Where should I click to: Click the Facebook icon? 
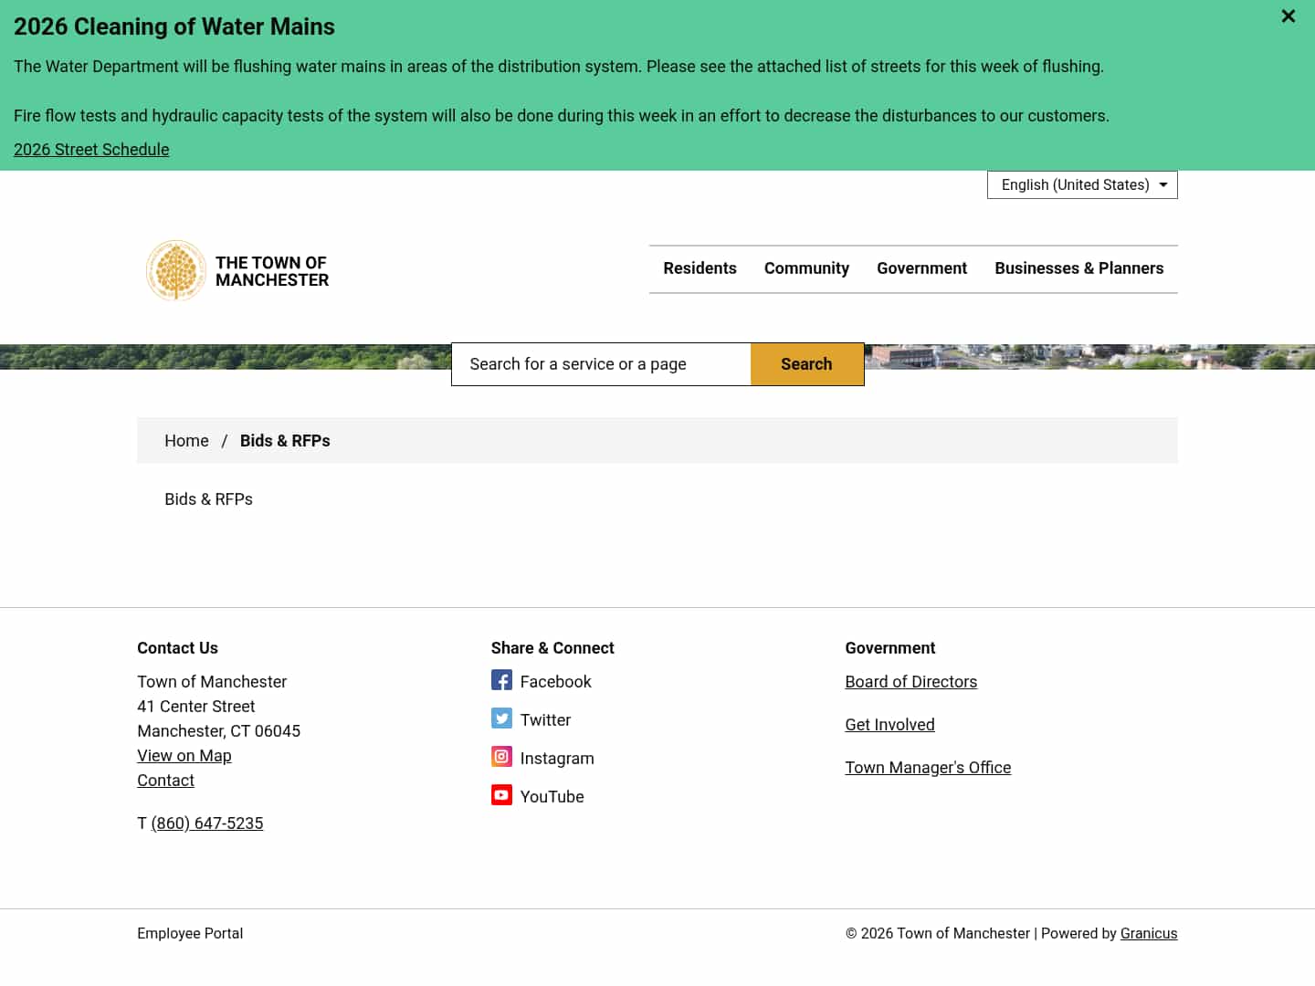[x=501, y=680]
